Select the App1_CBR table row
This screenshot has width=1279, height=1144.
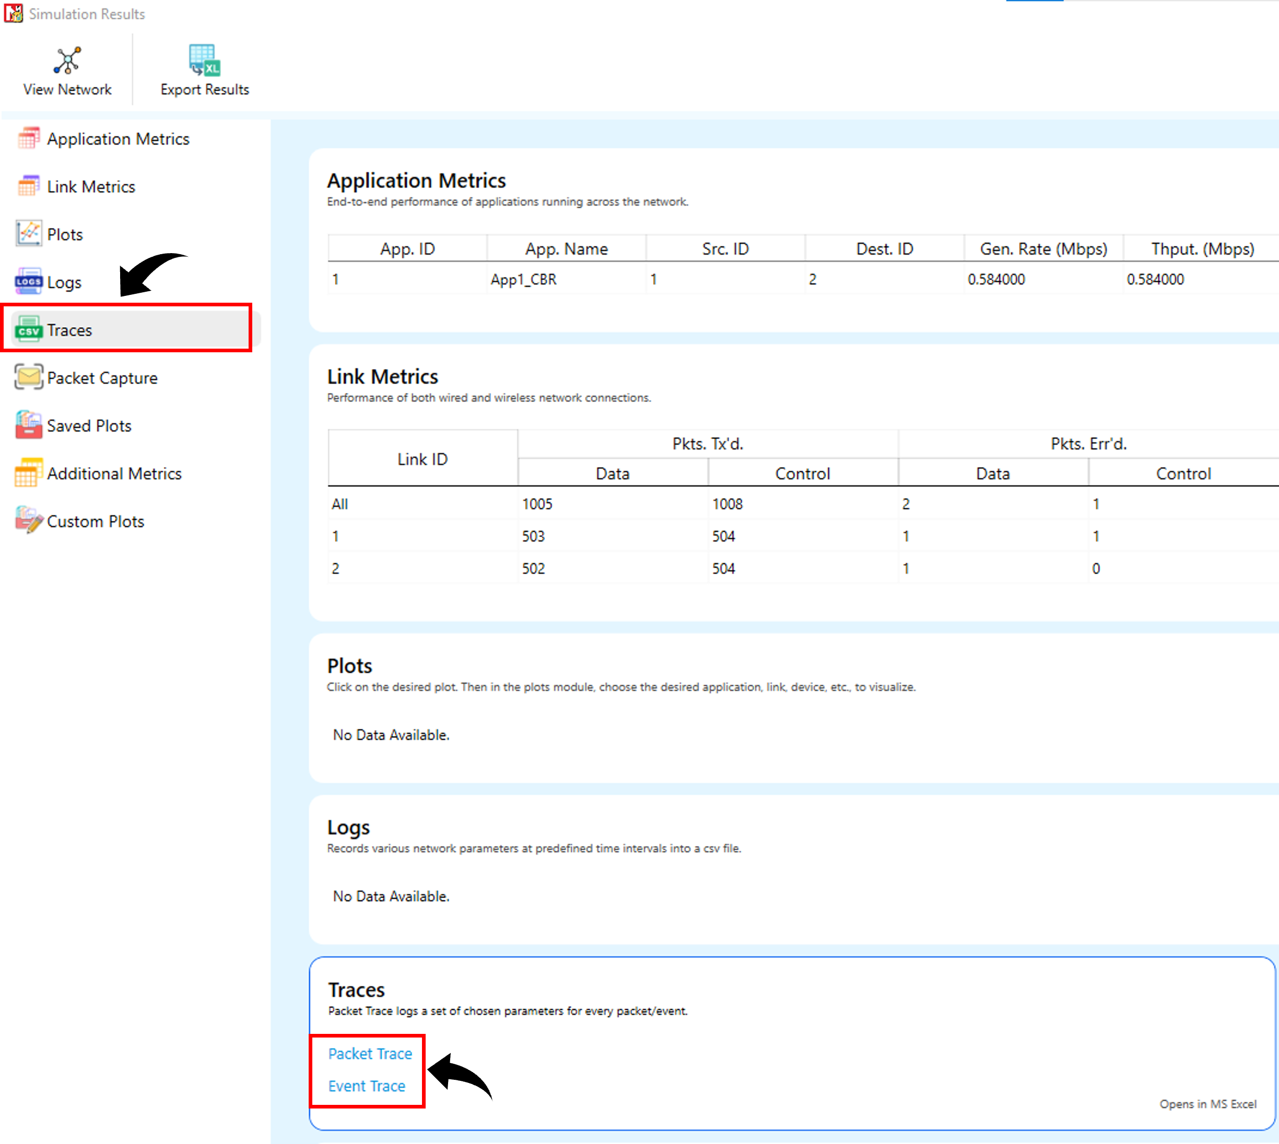[523, 279]
